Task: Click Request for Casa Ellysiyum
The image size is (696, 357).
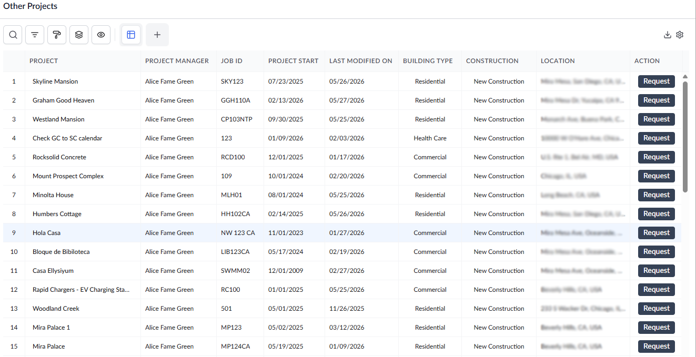Action: click(657, 271)
